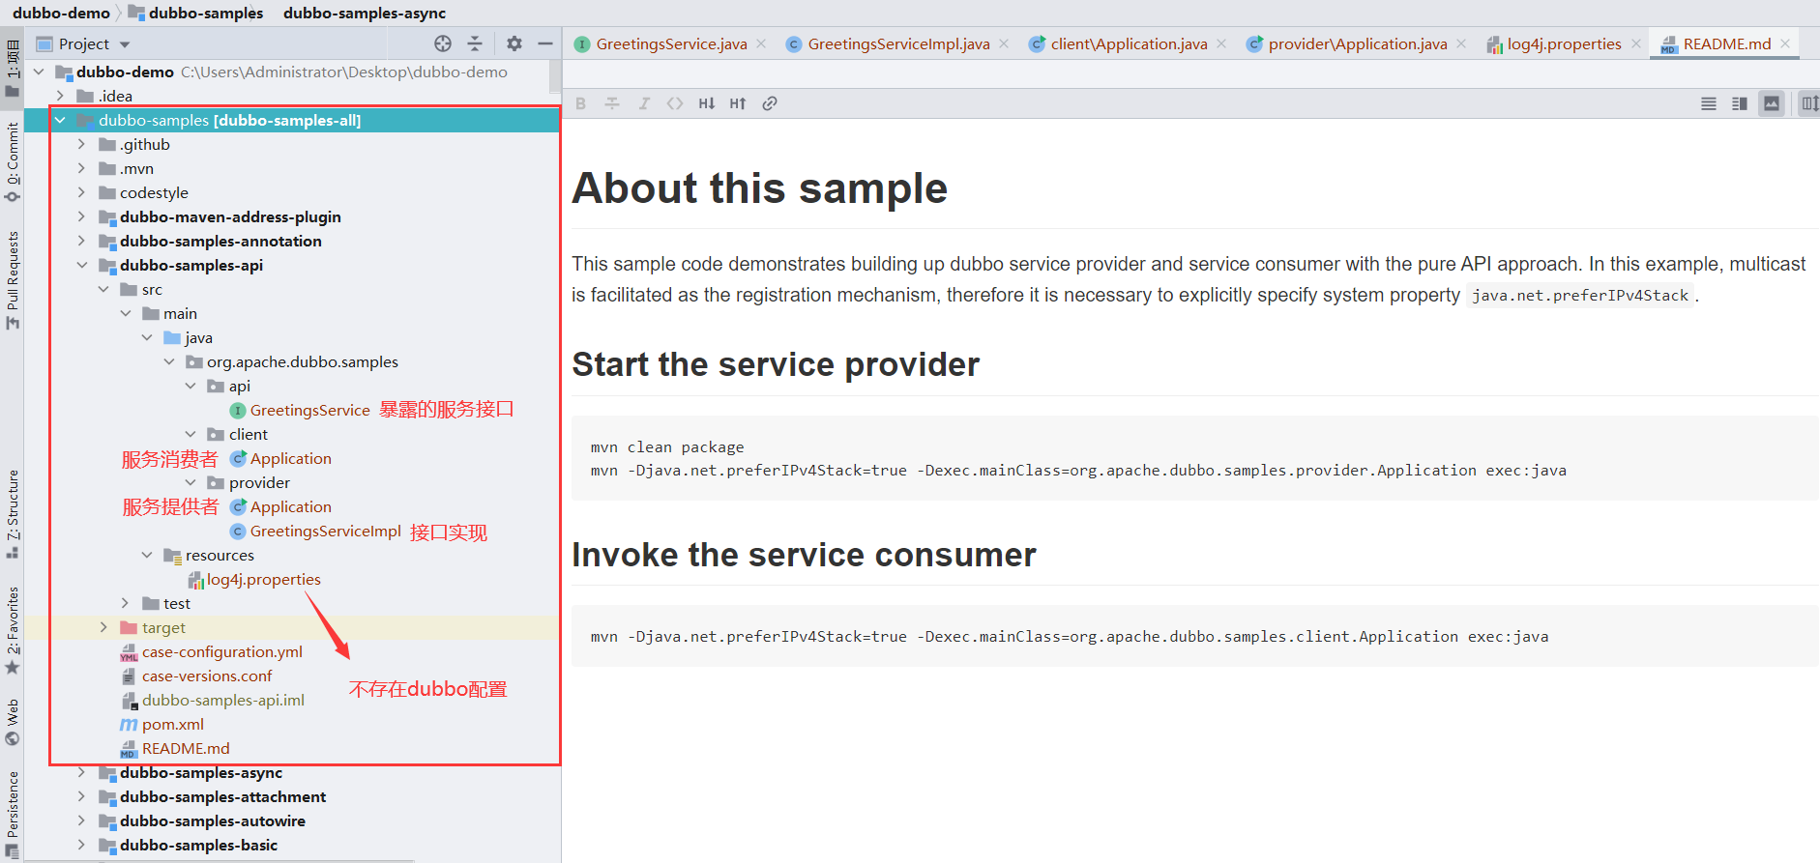The height and width of the screenshot is (863, 1820).
Task: Open the Project view dropdown
Action: (125, 44)
